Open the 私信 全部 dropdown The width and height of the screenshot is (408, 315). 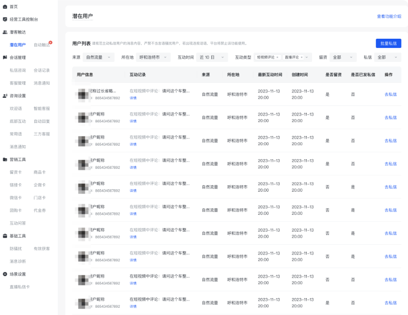click(388, 57)
